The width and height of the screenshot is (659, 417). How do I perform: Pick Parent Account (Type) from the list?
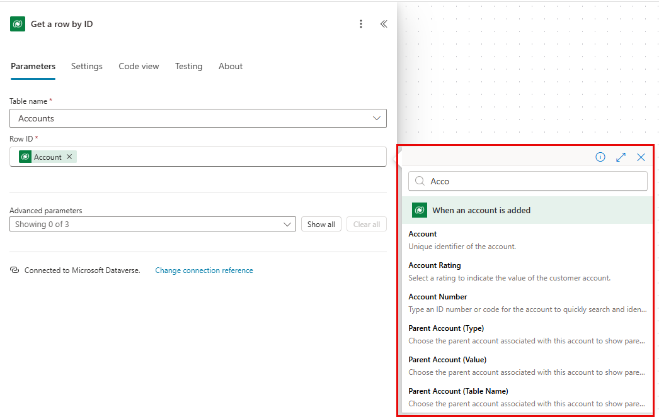(x=527, y=335)
